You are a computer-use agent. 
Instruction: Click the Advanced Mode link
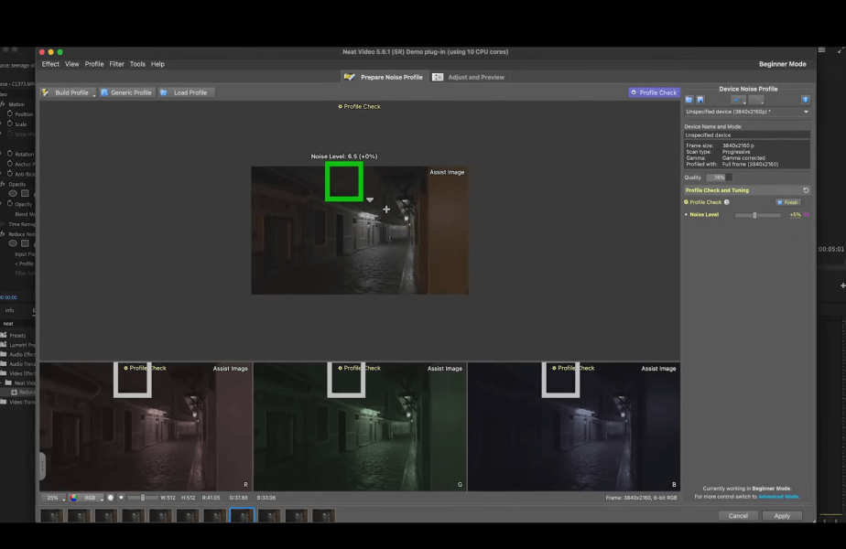[x=778, y=497]
